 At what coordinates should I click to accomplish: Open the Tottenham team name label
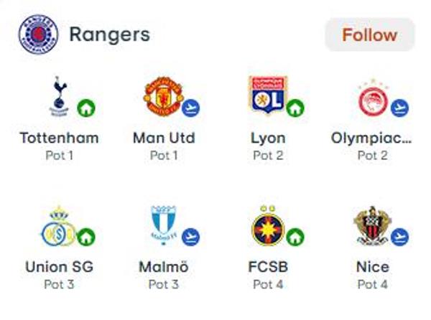pos(59,138)
